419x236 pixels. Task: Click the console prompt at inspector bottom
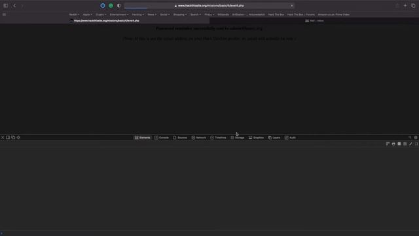(x=209, y=233)
